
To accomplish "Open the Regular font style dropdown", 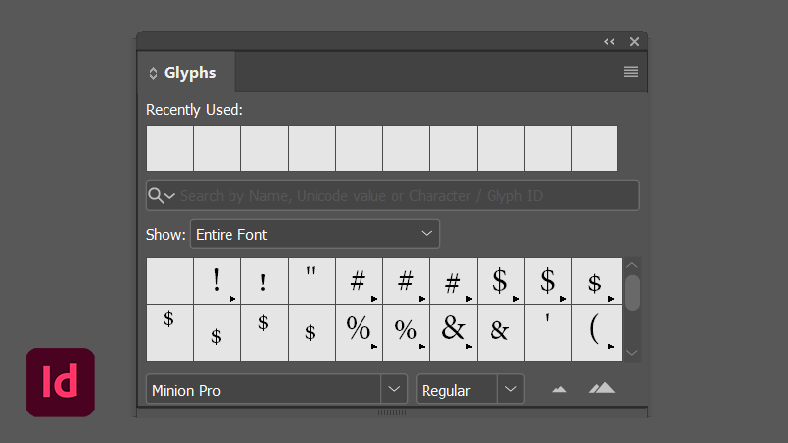I will point(510,390).
